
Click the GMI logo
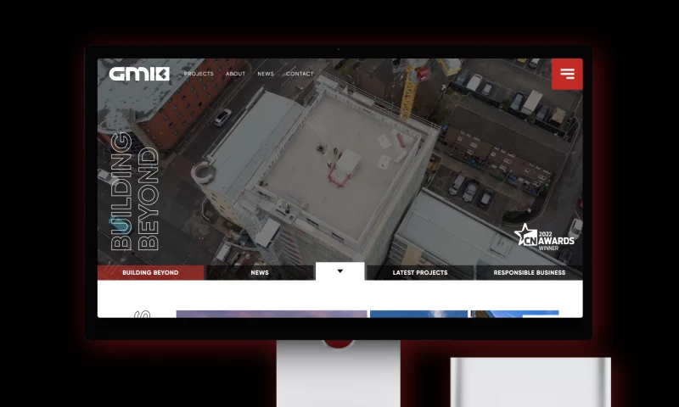[x=139, y=74]
